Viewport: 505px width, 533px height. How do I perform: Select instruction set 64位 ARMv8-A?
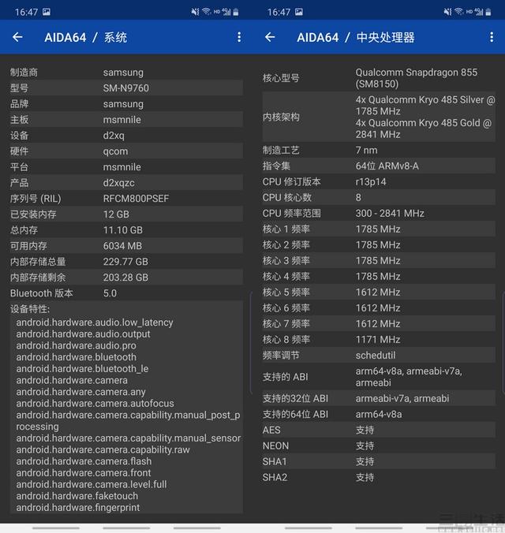pyautogui.click(x=387, y=166)
